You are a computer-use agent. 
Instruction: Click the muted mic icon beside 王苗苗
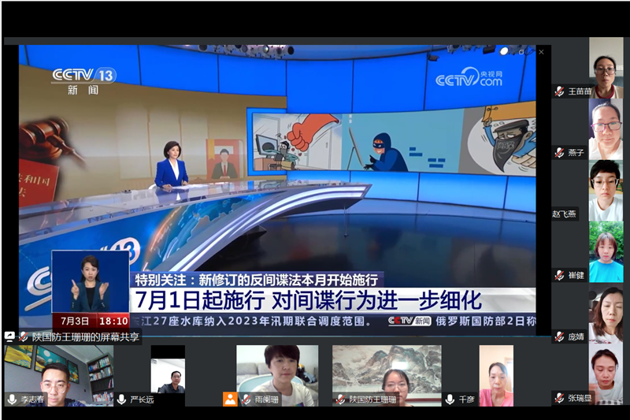click(x=559, y=91)
